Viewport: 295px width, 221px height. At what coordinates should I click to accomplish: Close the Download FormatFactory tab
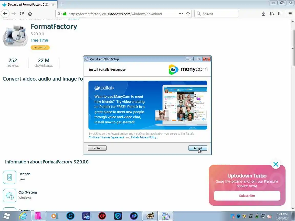[x=53, y=5]
